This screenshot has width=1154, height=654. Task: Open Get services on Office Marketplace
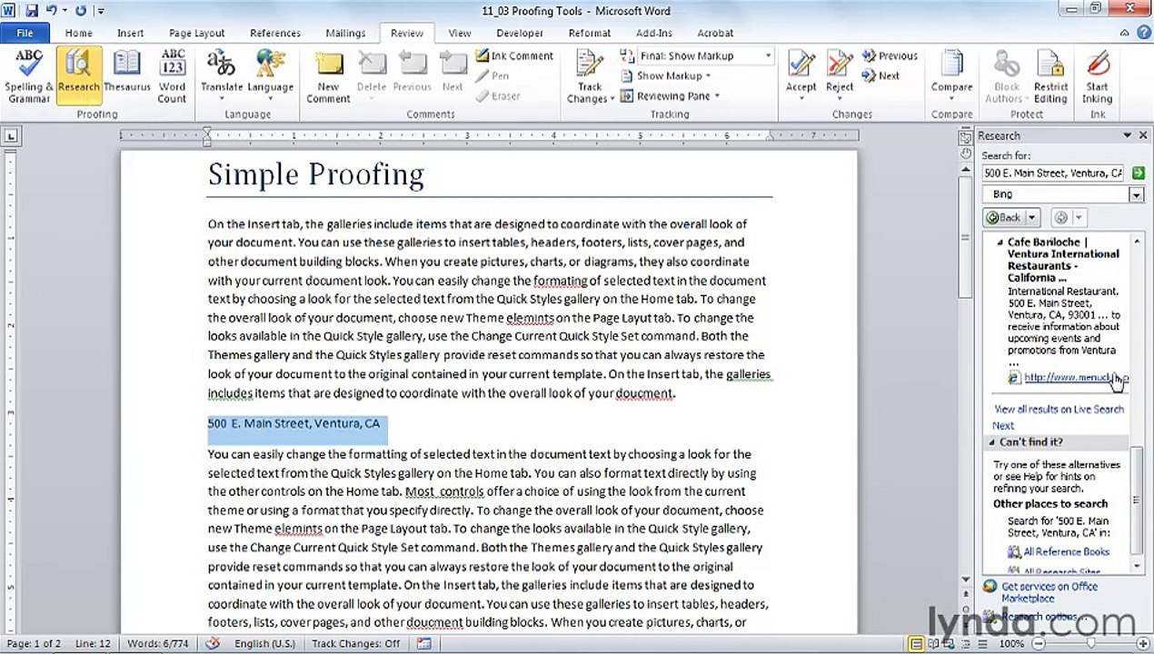tap(1050, 592)
